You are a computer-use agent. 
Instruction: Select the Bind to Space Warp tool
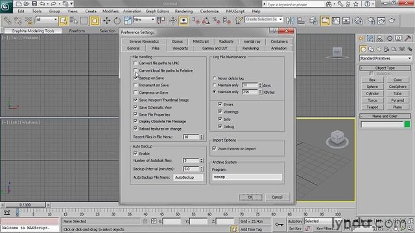[x=28, y=21]
